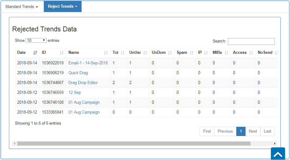Go to the Next page
Screen dimensions: 290x160
tap(253, 131)
